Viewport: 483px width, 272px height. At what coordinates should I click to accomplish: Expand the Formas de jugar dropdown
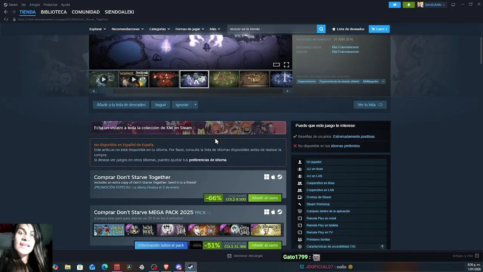click(x=189, y=29)
